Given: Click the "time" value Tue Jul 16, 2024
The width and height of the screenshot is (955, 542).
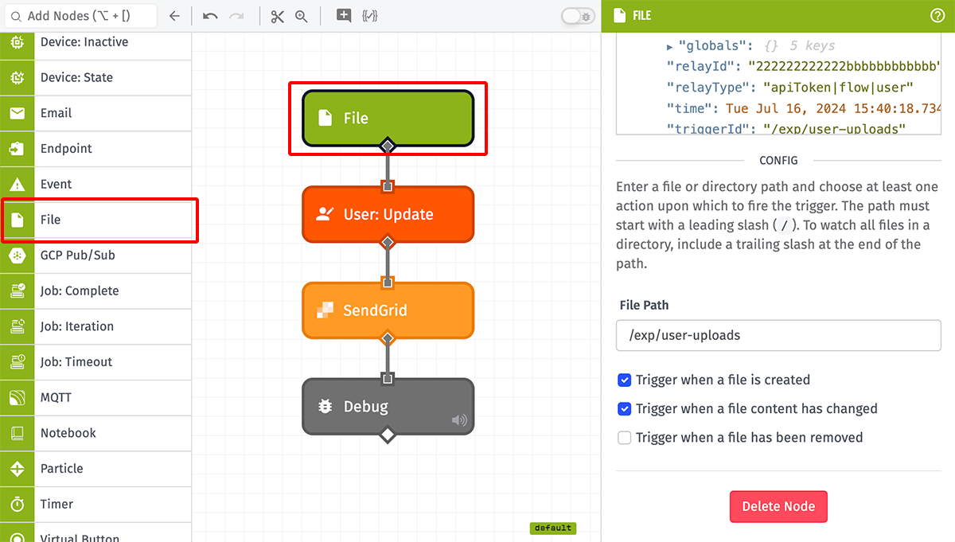Looking at the screenshot, I should pyautogui.click(x=833, y=108).
